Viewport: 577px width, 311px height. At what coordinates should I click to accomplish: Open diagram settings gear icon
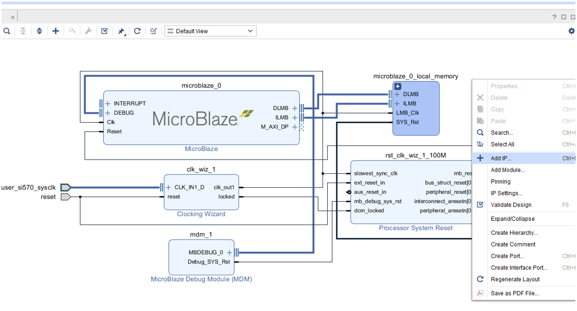(x=571, y=31)
